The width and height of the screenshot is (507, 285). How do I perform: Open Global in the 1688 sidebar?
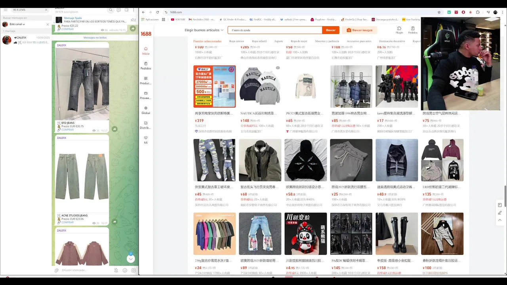tap(146, 110)
